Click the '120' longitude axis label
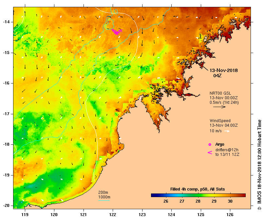This screenshot has height=220, width=265. [54, 215]
